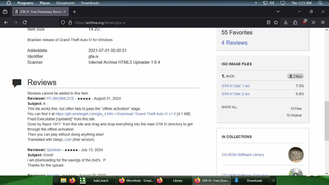This screenshot has width=329, height=185.
Task: Open reviewer PC-MK28MLZCE profile
Action: [60, 98]
